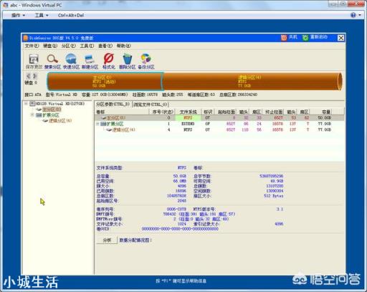Click the 文件系统 column header
This screenshot has height=292, width=367.
[x=188, y=112]
